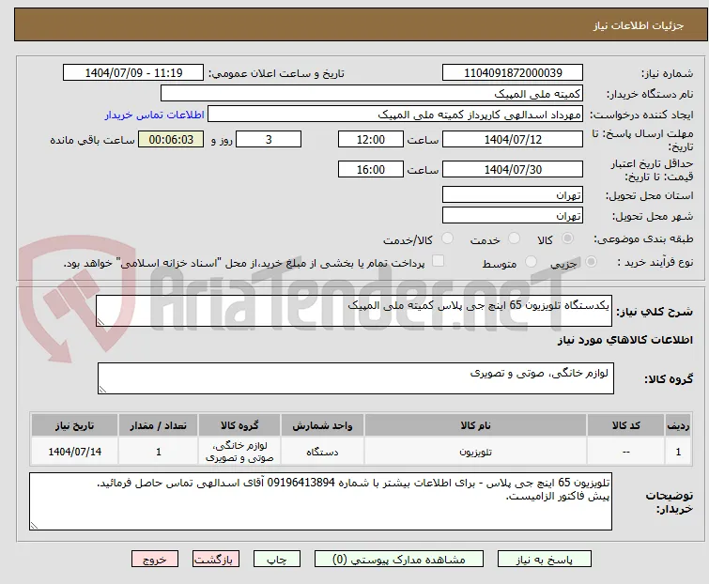
Task: Select the کالا/خدمت radio button
Action: [x=447, y=238]
